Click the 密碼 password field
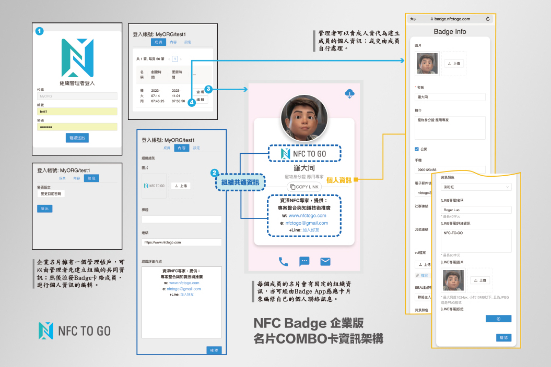551x367 pixels. 77,127
